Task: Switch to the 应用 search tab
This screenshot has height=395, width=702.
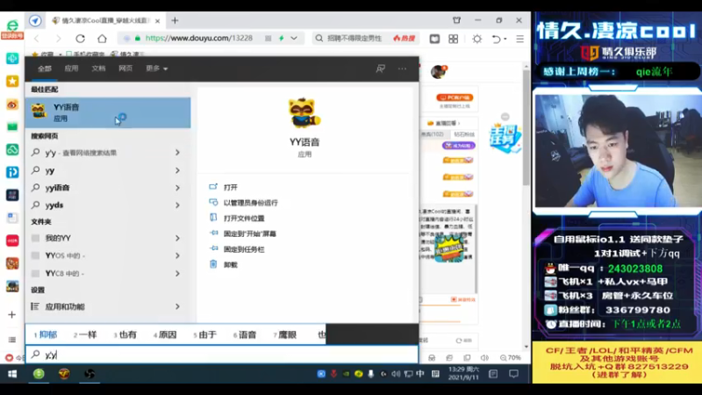Action: coord(71,68)
